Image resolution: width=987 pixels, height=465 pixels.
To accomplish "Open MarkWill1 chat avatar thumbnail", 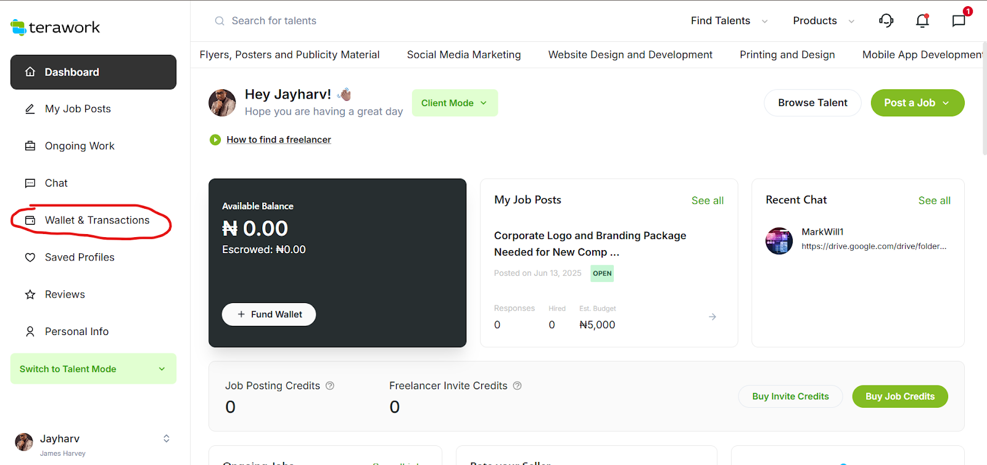I will 779,241.
